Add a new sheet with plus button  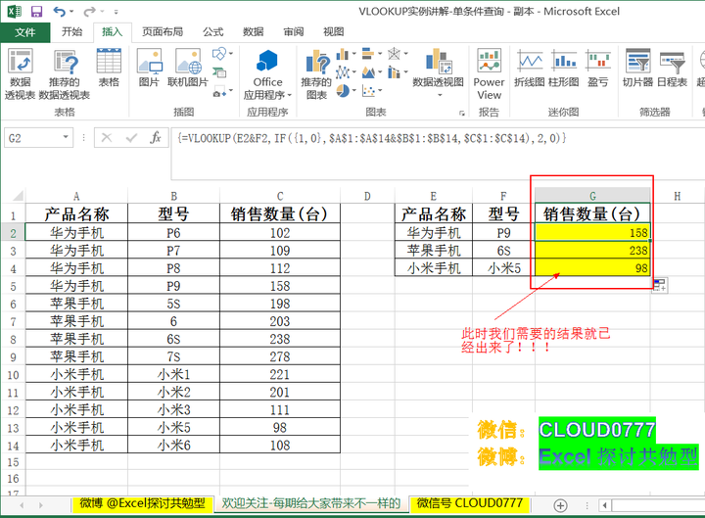point(560,505)
